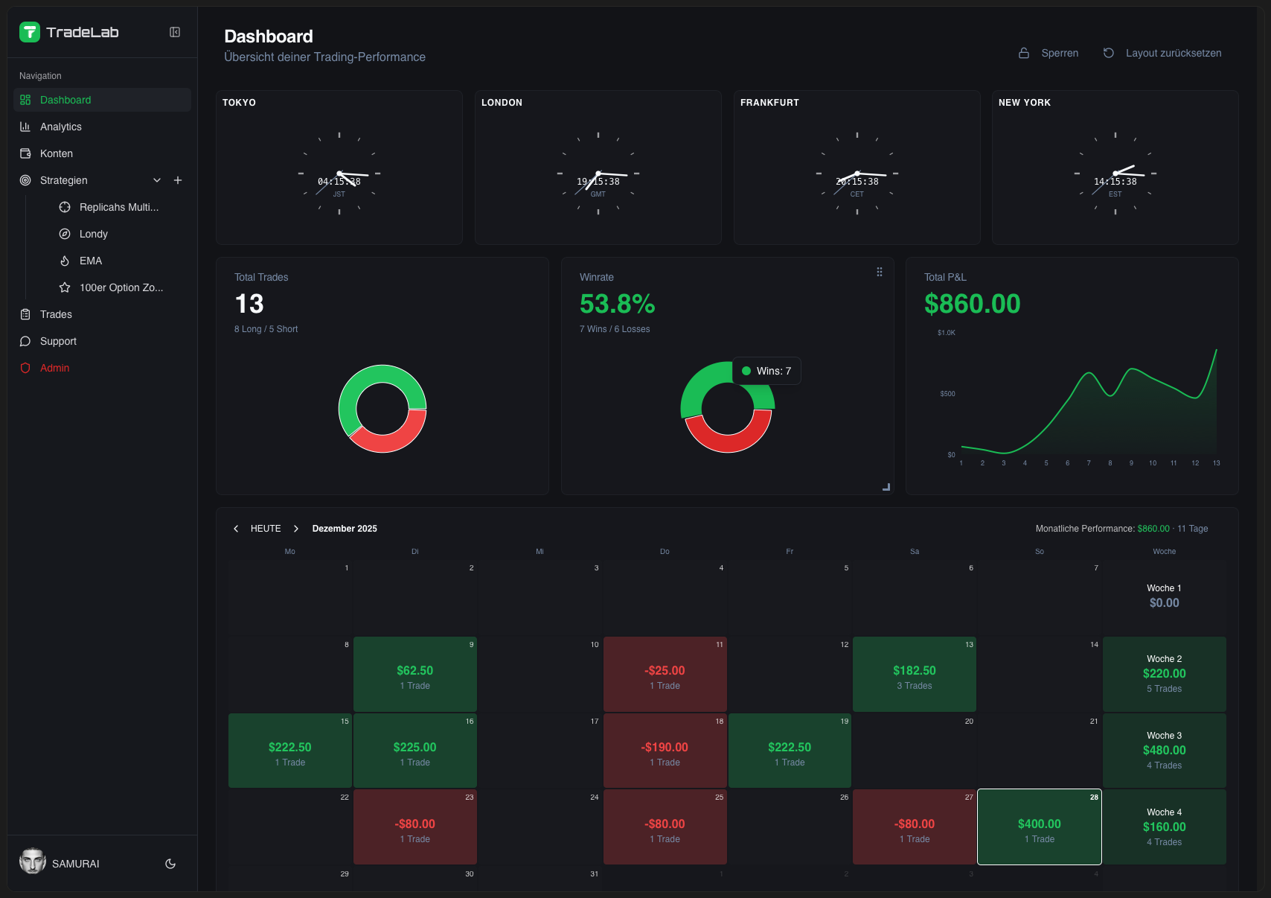Collapse the Strategien section chevron

point(157,180)
